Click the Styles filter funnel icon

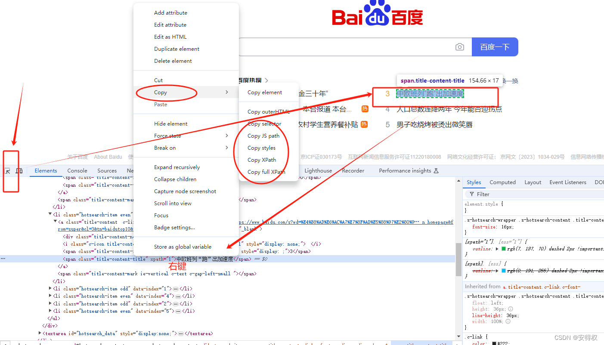pyautogui.click(x=472, y=194)
